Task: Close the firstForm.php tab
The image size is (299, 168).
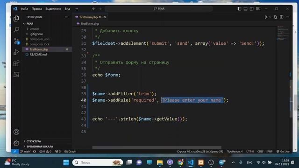Action: [105, 17]
